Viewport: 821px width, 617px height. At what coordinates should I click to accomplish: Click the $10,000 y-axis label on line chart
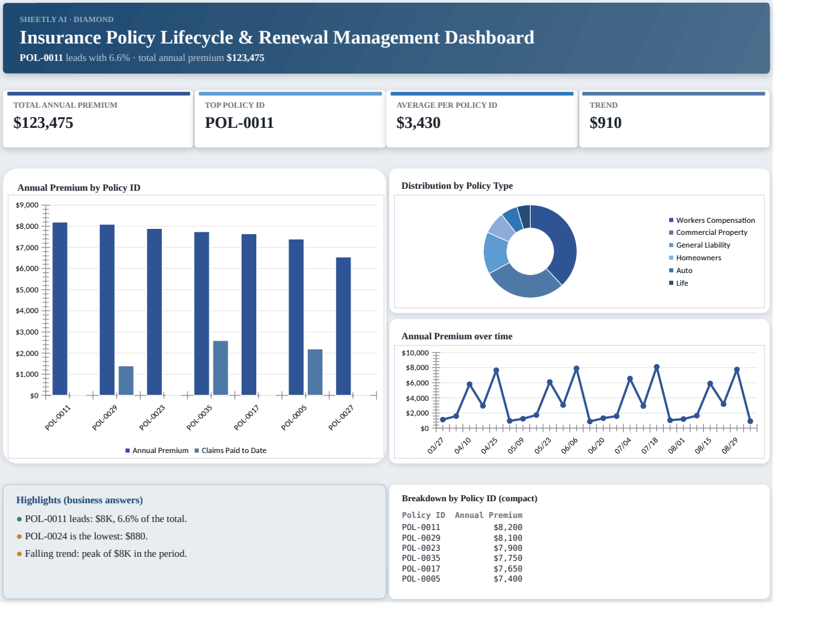(415, 353)
